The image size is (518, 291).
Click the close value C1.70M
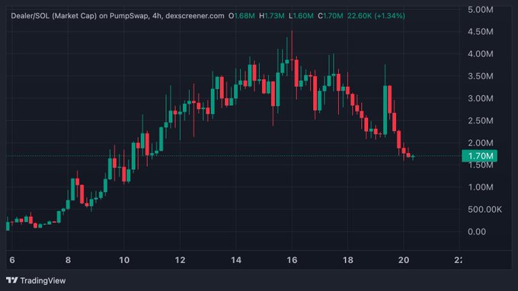[x=331, y=16]
